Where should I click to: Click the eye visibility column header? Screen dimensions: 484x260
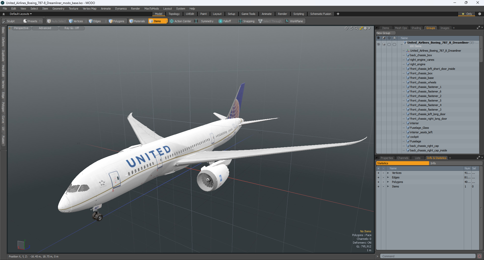click(x=378, y=38)
